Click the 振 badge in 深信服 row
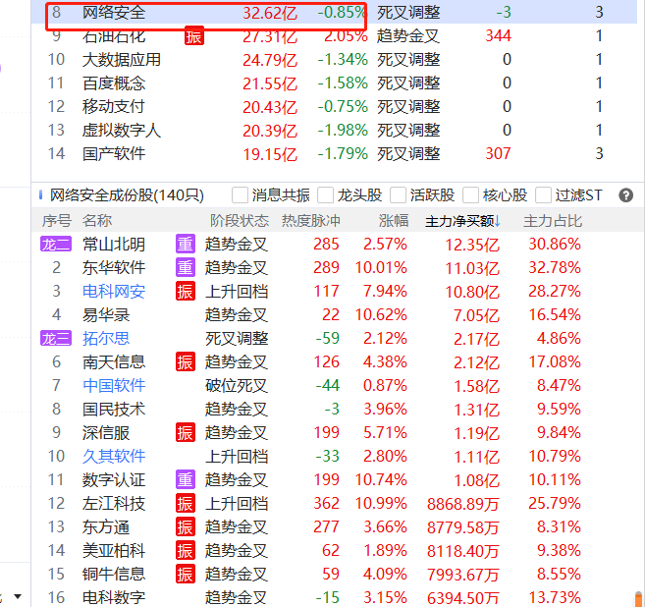Screen dimensions: 645x607 186,432
